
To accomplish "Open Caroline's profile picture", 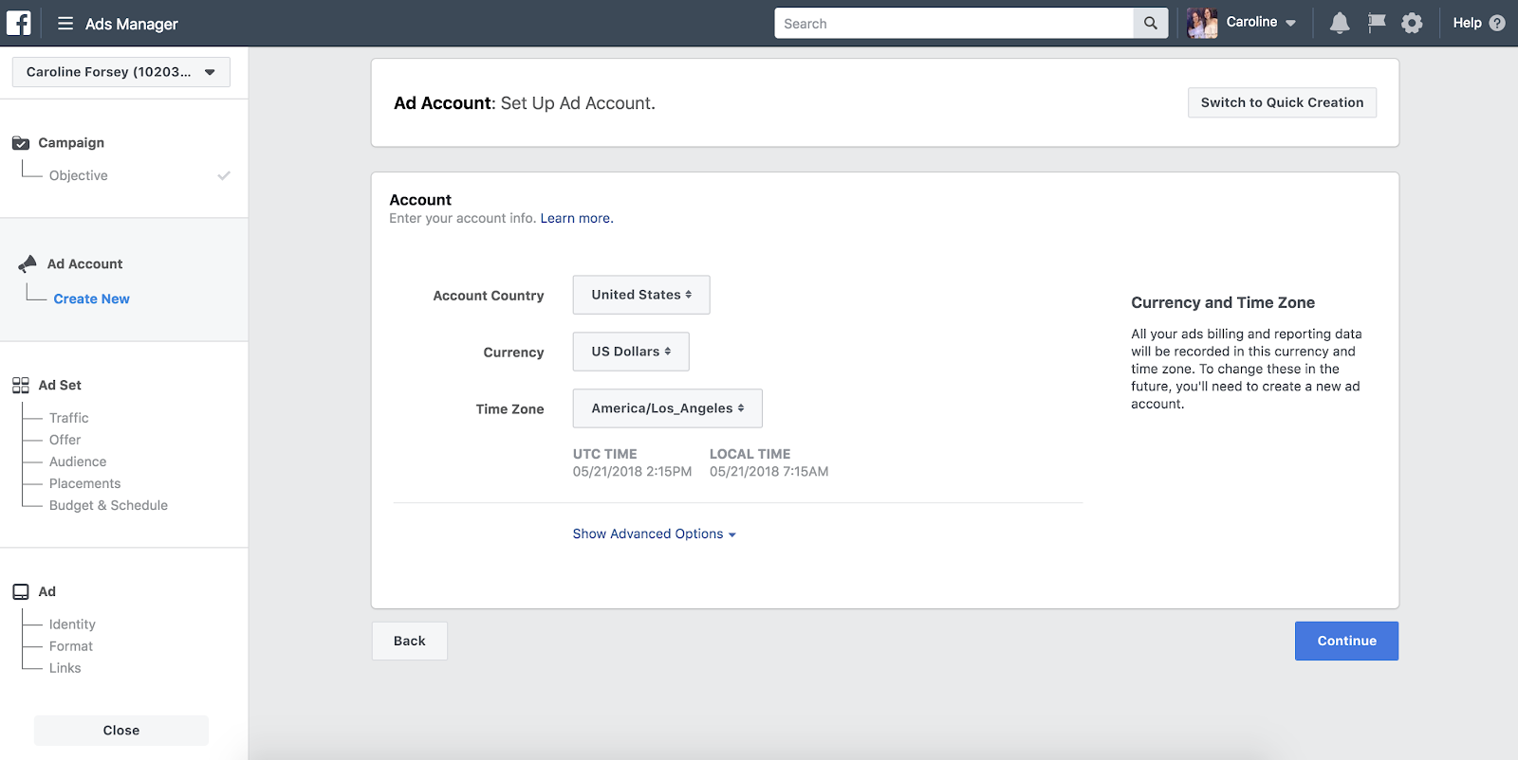I will (1202, 23).
